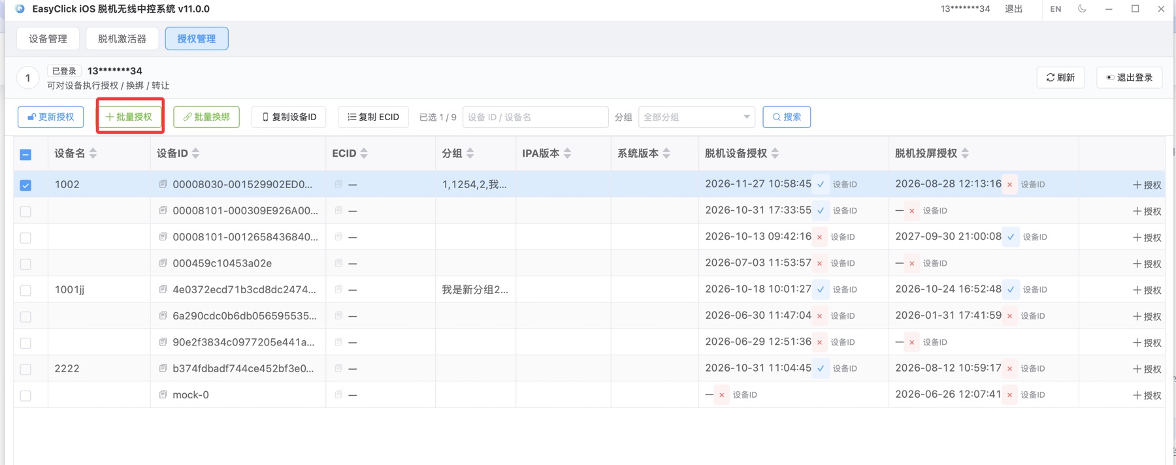Viewport: 1176px width, 465px height.
Task: Click the 批量换绑 button
Action: pyautogui.click(x=206, y=117)
